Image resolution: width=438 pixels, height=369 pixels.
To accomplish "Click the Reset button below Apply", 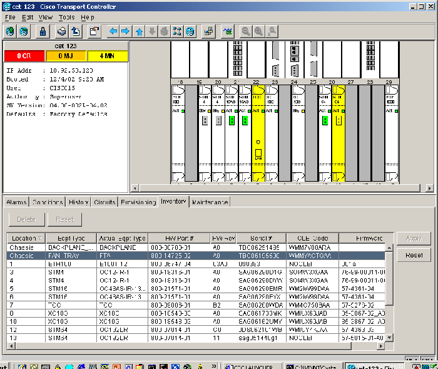I will tap(414, 255).
